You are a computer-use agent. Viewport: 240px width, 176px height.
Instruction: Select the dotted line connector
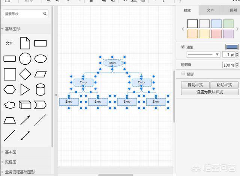click(40, 120)
